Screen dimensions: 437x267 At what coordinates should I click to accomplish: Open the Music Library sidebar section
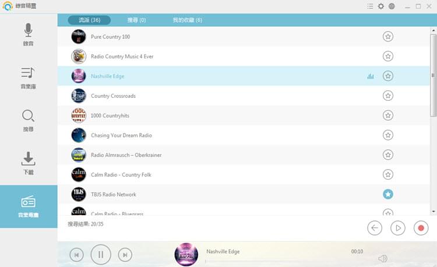[x=28, y=78]
